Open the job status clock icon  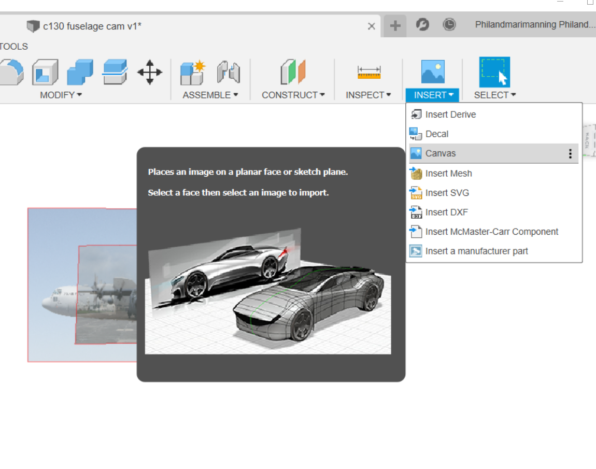(449, 25)
